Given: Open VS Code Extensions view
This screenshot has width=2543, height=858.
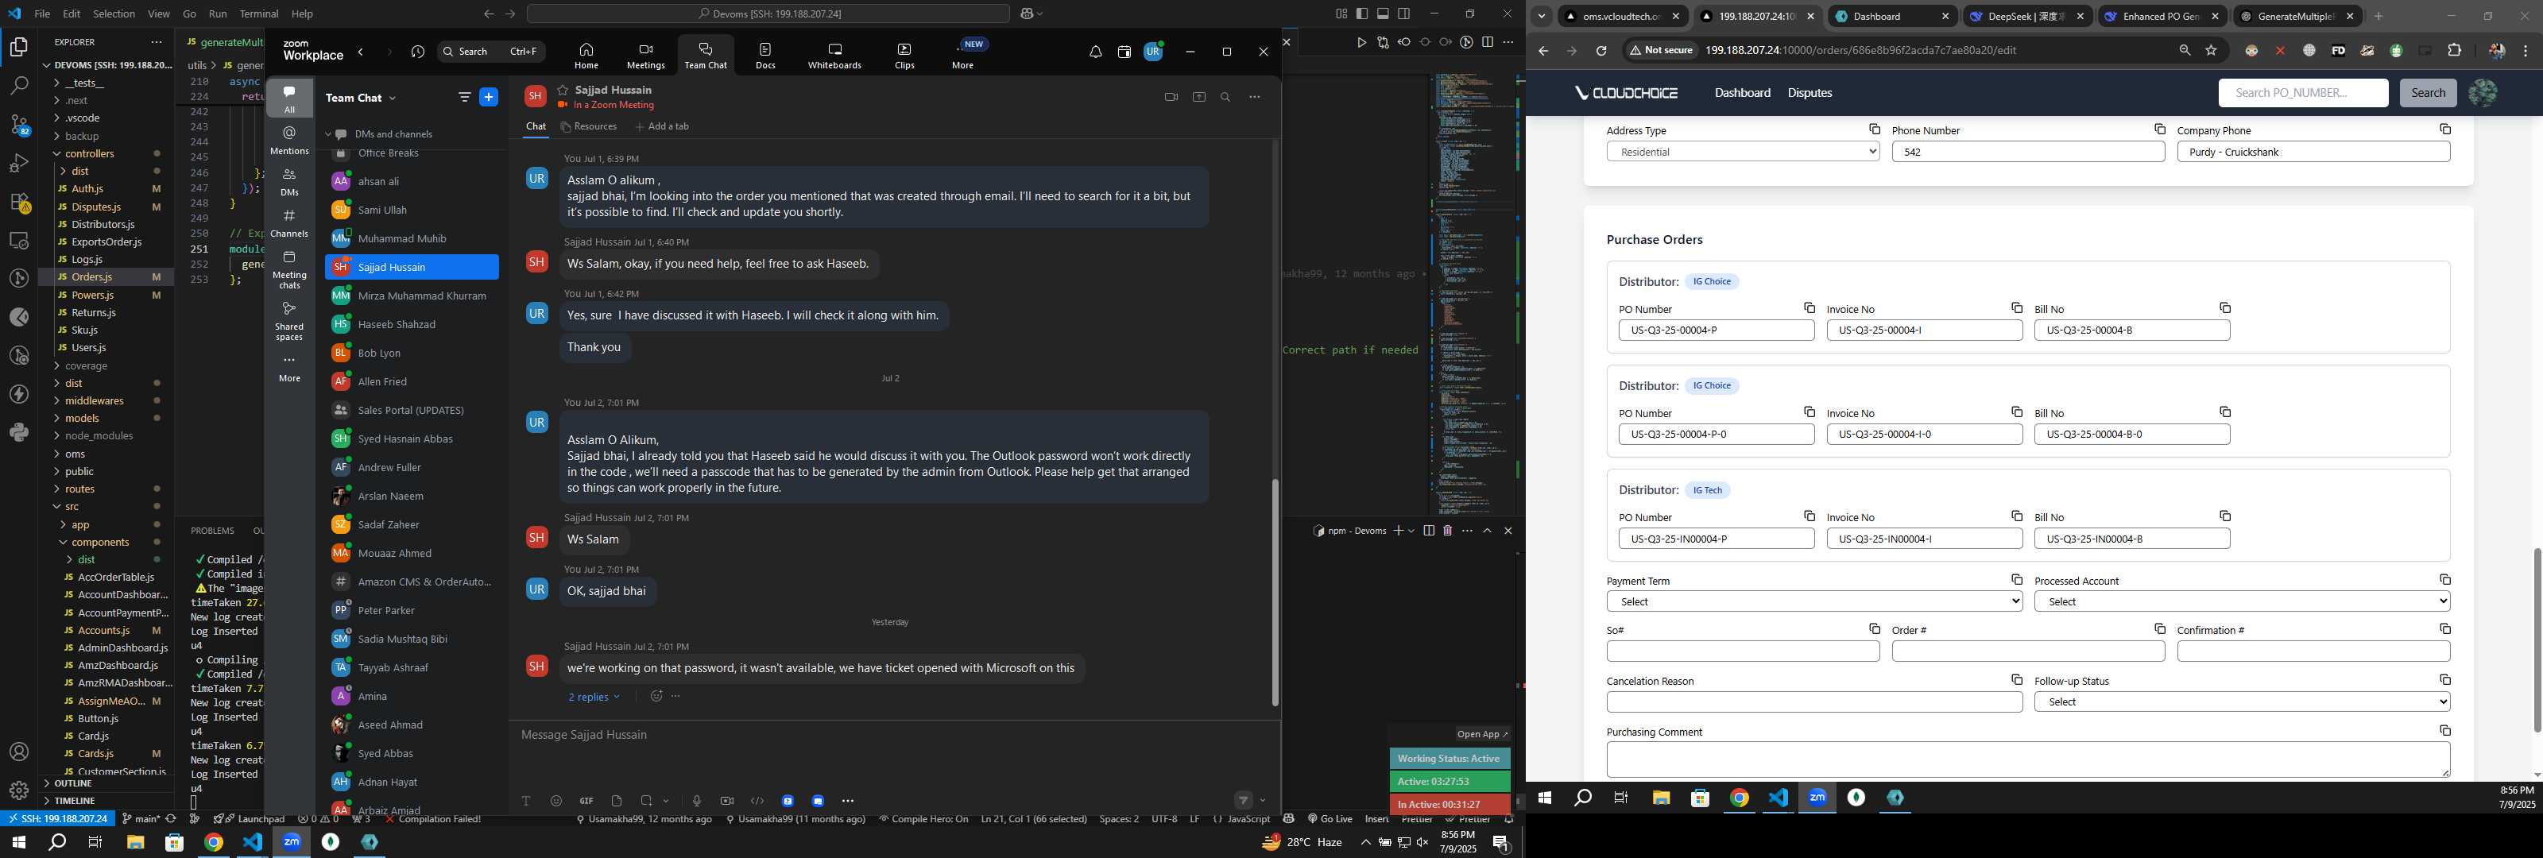Looking at the screenshot, I should (19, 202).
